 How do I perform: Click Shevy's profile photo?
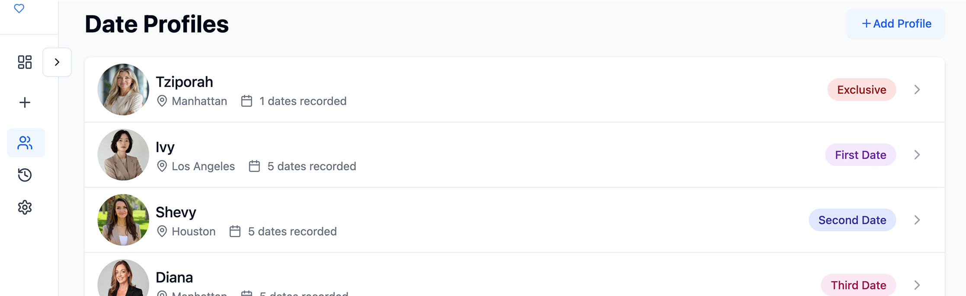123,220
